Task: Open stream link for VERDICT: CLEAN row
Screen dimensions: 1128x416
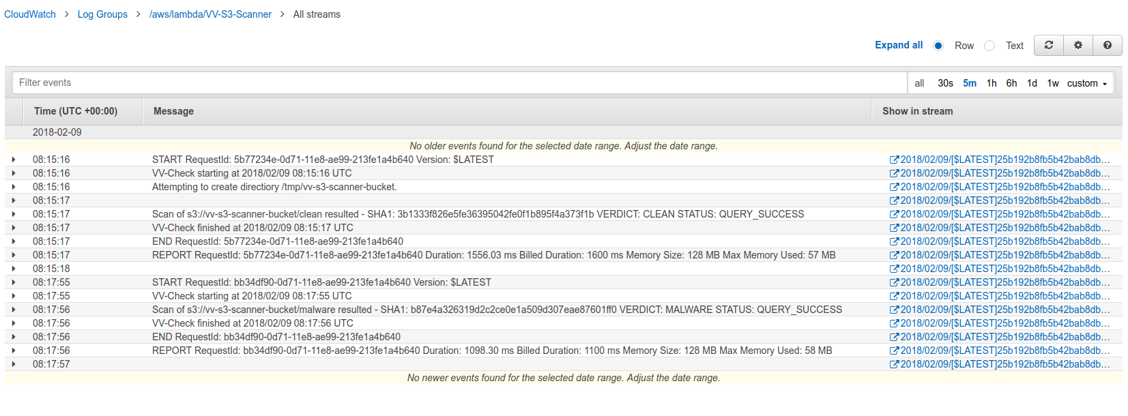Action: tap(1000, 214)
